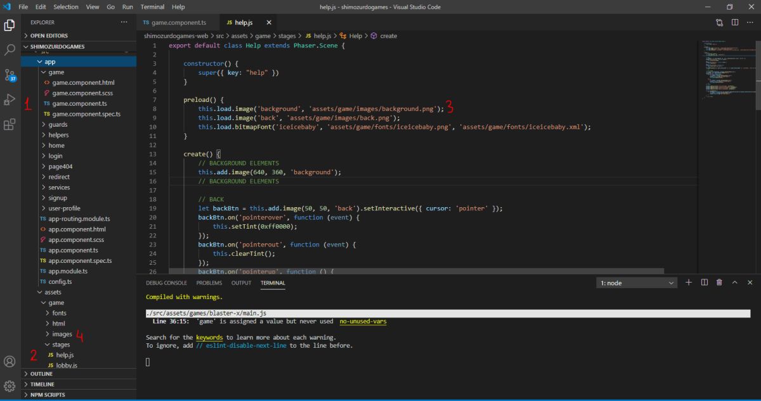Expand the Open Editors section
The height and width of the screenshot is (401, 761).
tap(79, 35)
